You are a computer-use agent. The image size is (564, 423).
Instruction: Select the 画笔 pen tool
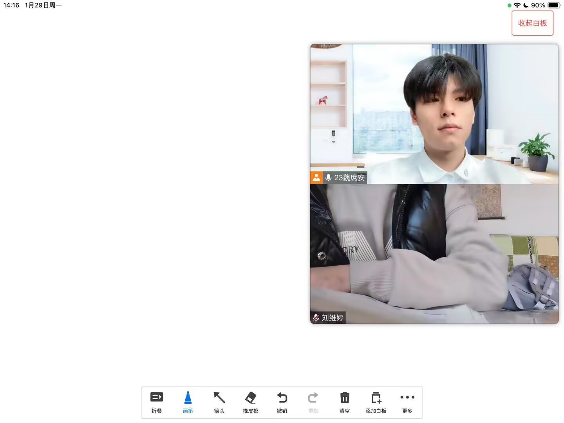click(188, 398)
